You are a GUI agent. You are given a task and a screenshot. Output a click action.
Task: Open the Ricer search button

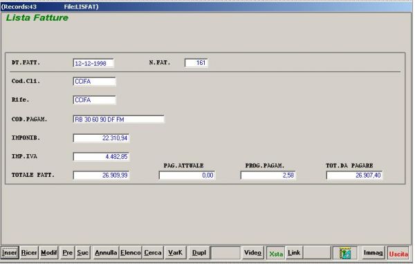tap(29, 253)
